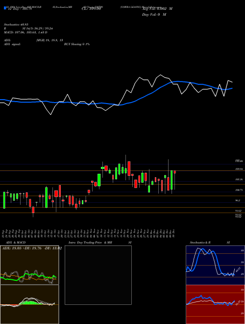245x324 pixels.
Task: Select the 'ADX: 18.05 +DY: 18.76 -DY: 13.02' readout
Action: 32,248
